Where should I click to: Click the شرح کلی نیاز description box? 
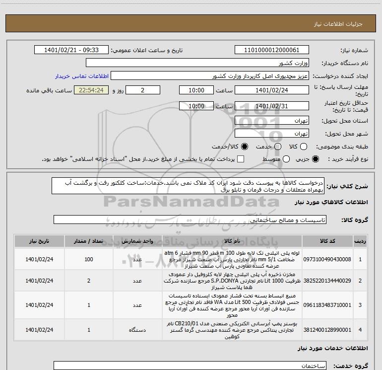pyautogui.click(x=188, y=186)
